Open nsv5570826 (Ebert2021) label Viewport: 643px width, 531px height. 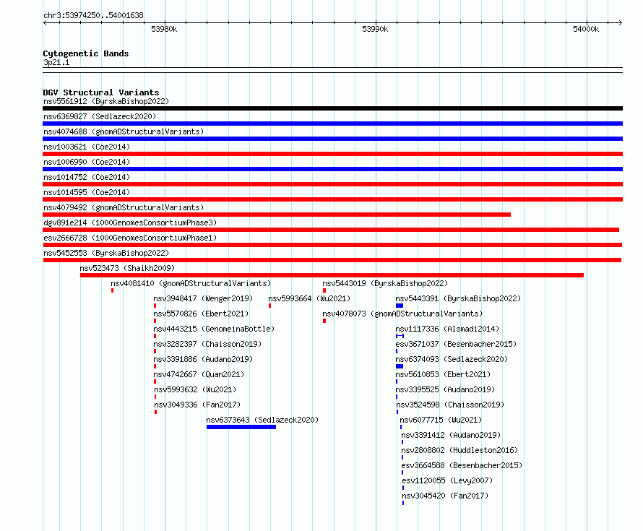click(x=201, y=314)
